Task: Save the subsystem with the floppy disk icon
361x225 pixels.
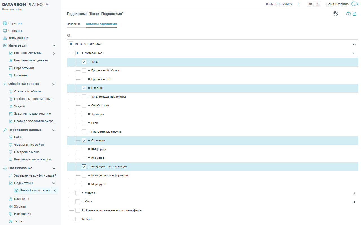Action: coord(355,14)
